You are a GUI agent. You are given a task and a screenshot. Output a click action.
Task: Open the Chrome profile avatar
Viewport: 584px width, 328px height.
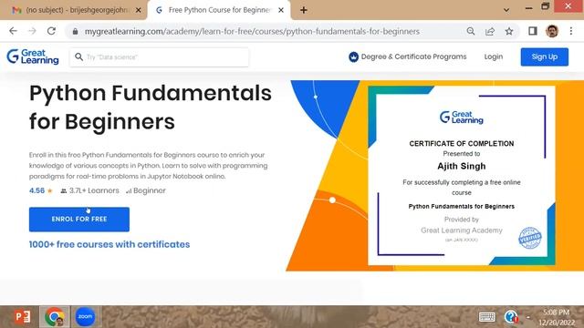[x=552, y=31]
